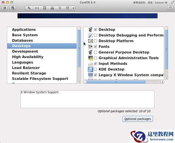The image size is (175, 143).
Task: Select the Desktops category
Action: coord(42,46)
